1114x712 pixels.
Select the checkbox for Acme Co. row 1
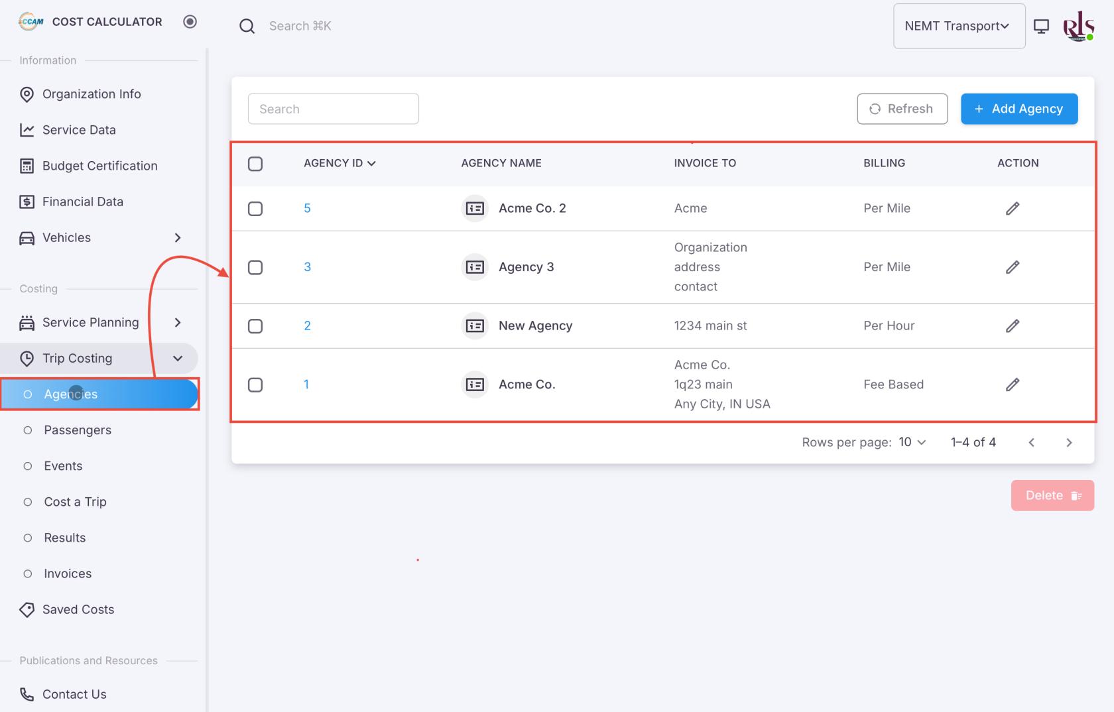pos(255,385)
